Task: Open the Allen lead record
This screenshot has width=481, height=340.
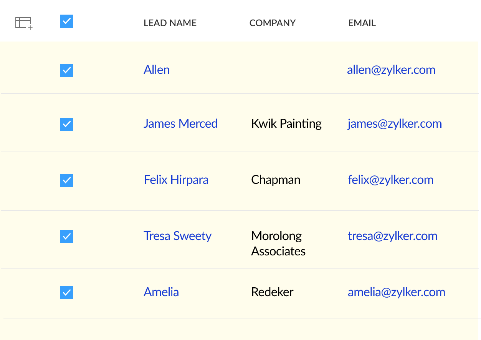Action: [x=157, y=70]
